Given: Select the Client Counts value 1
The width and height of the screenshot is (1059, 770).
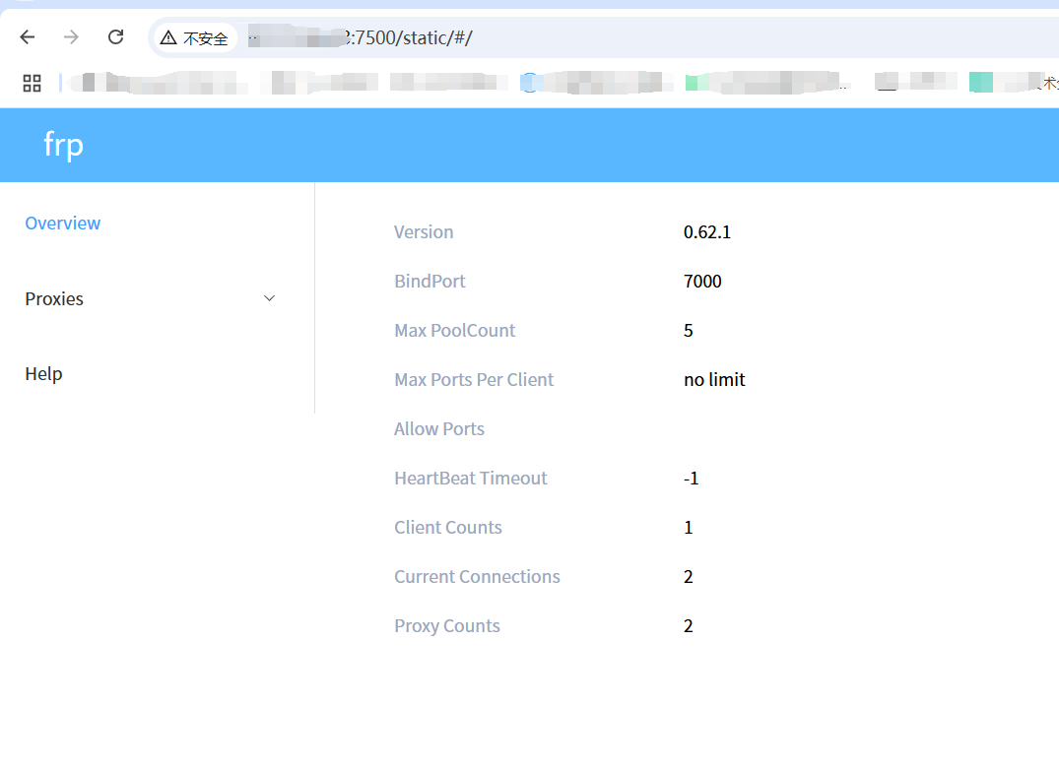Looking at the screenshot, I should coord(689,528).
